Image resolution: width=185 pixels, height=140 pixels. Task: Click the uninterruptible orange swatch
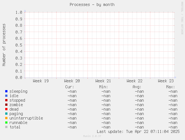[6, 118]
